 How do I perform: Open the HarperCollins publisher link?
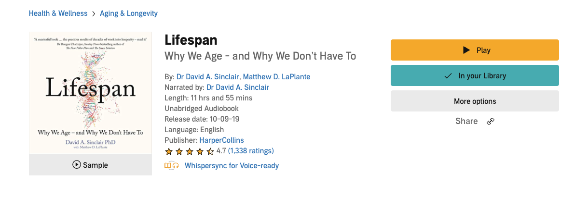[x=221, y=140]
